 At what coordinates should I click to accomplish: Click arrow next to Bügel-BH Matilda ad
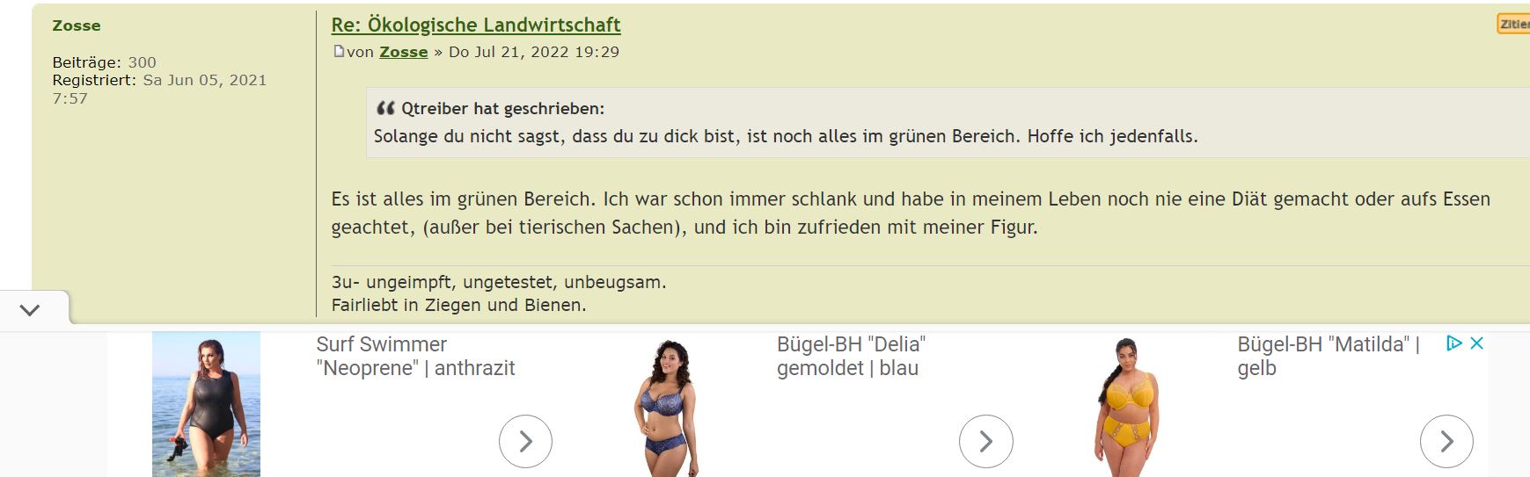point(1446,441)
